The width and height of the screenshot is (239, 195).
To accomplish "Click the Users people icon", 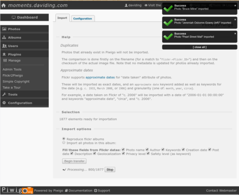I will click(5, 46).
